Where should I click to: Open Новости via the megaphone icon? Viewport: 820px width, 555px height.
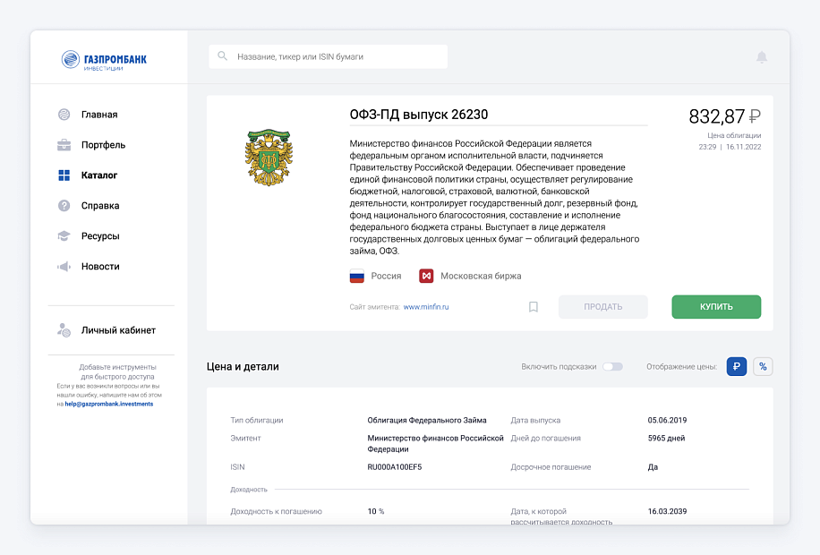[x=64, y=266]
